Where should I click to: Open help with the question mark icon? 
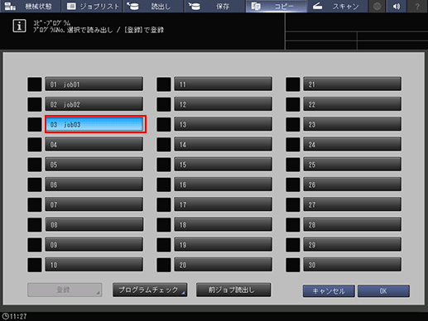417,6
